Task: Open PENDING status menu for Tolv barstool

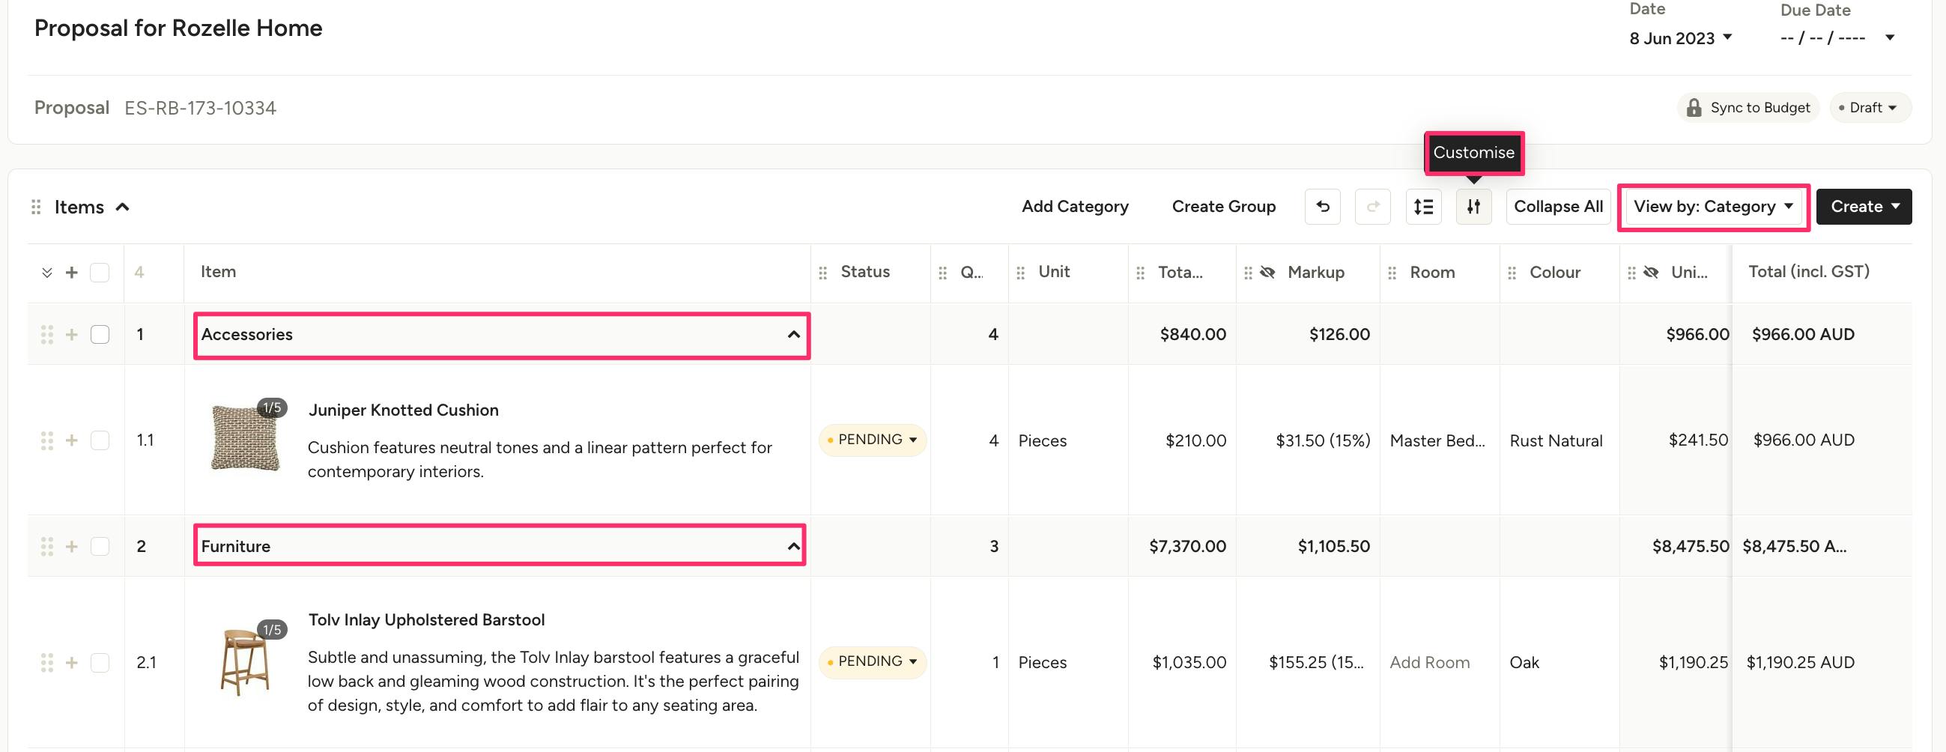Action: click(873, 661)
